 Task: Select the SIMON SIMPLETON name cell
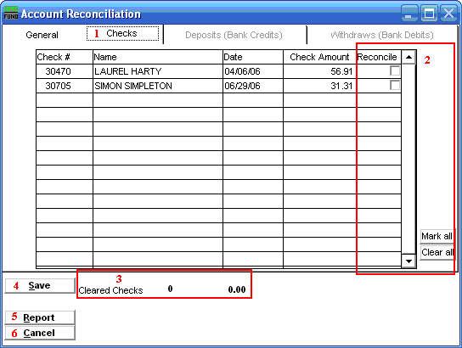(x=158, y=86)
